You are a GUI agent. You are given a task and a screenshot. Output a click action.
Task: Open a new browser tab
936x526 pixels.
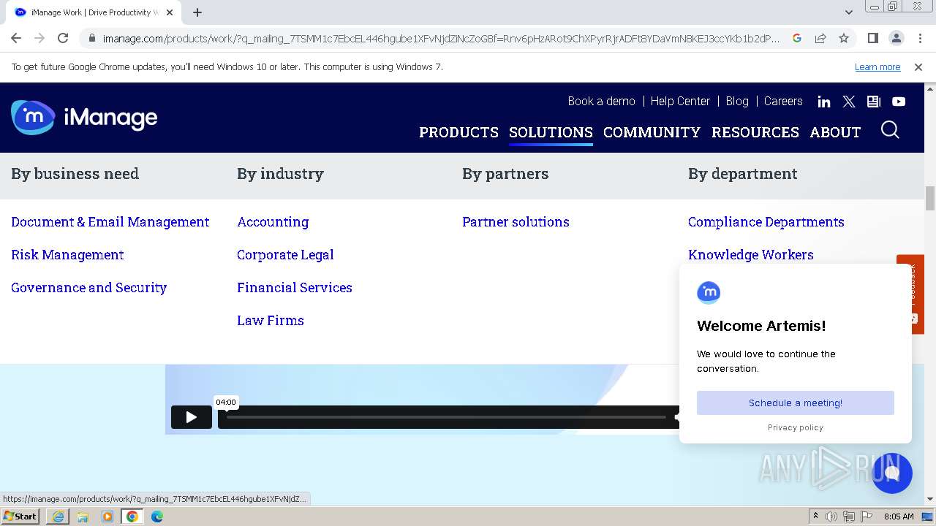[x=197, y=12]
